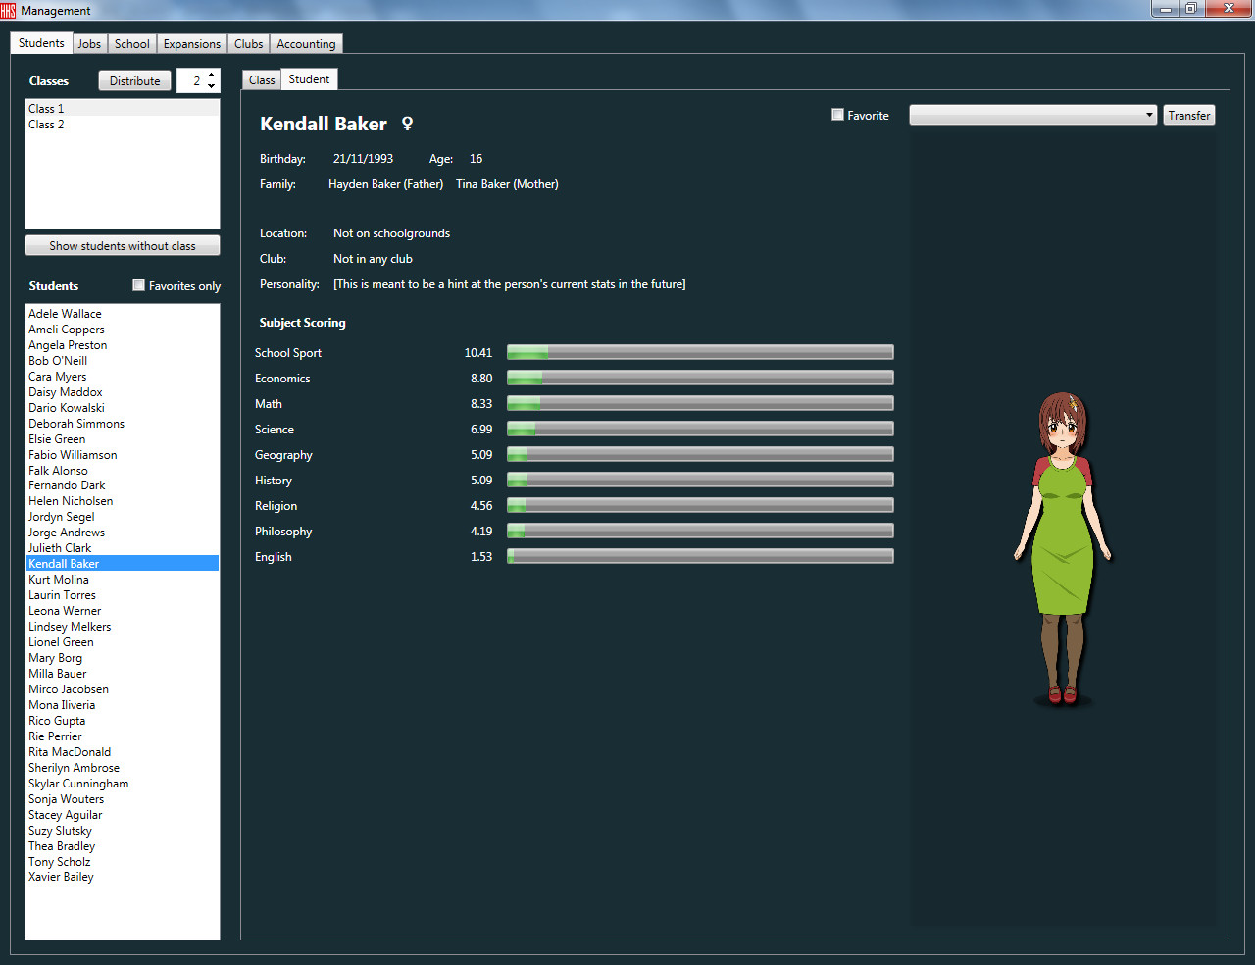
Task: Select student Daisy Maddox
Action: [123, 391]
